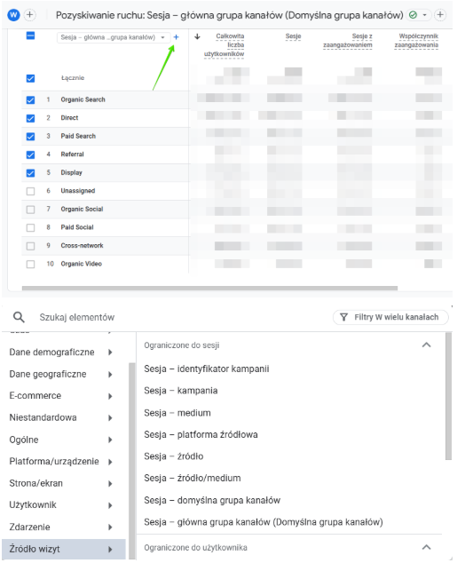Toggle the select-all checkbox in table header
The image size is (465, 563).
pos(30,36)
